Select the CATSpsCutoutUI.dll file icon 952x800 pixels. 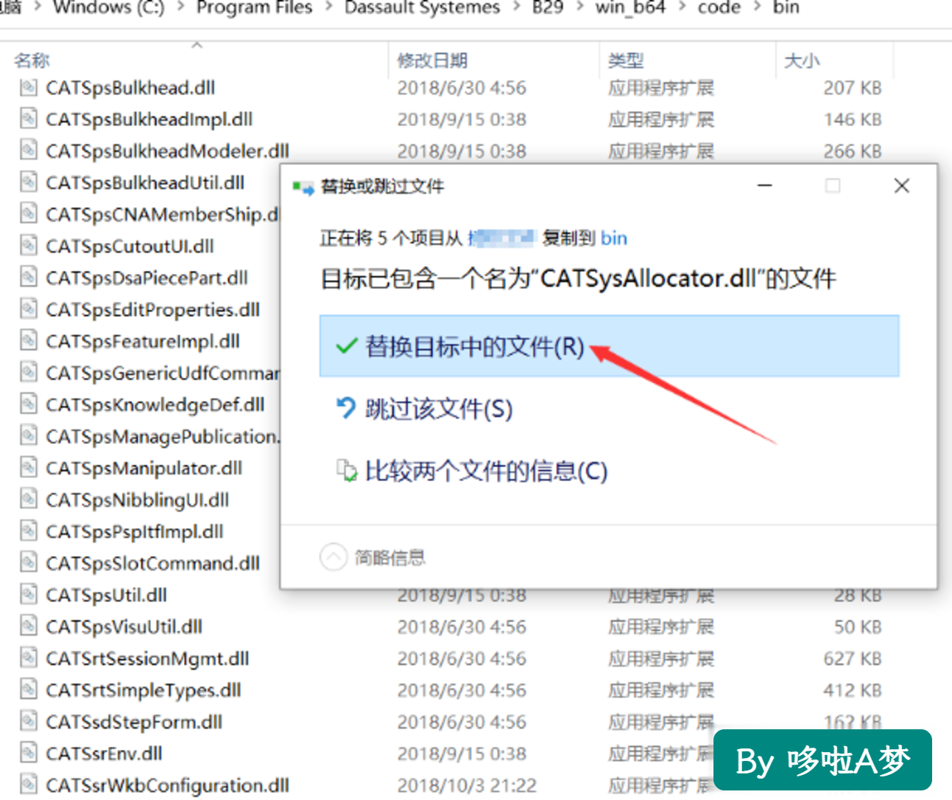tap(28, 246)
